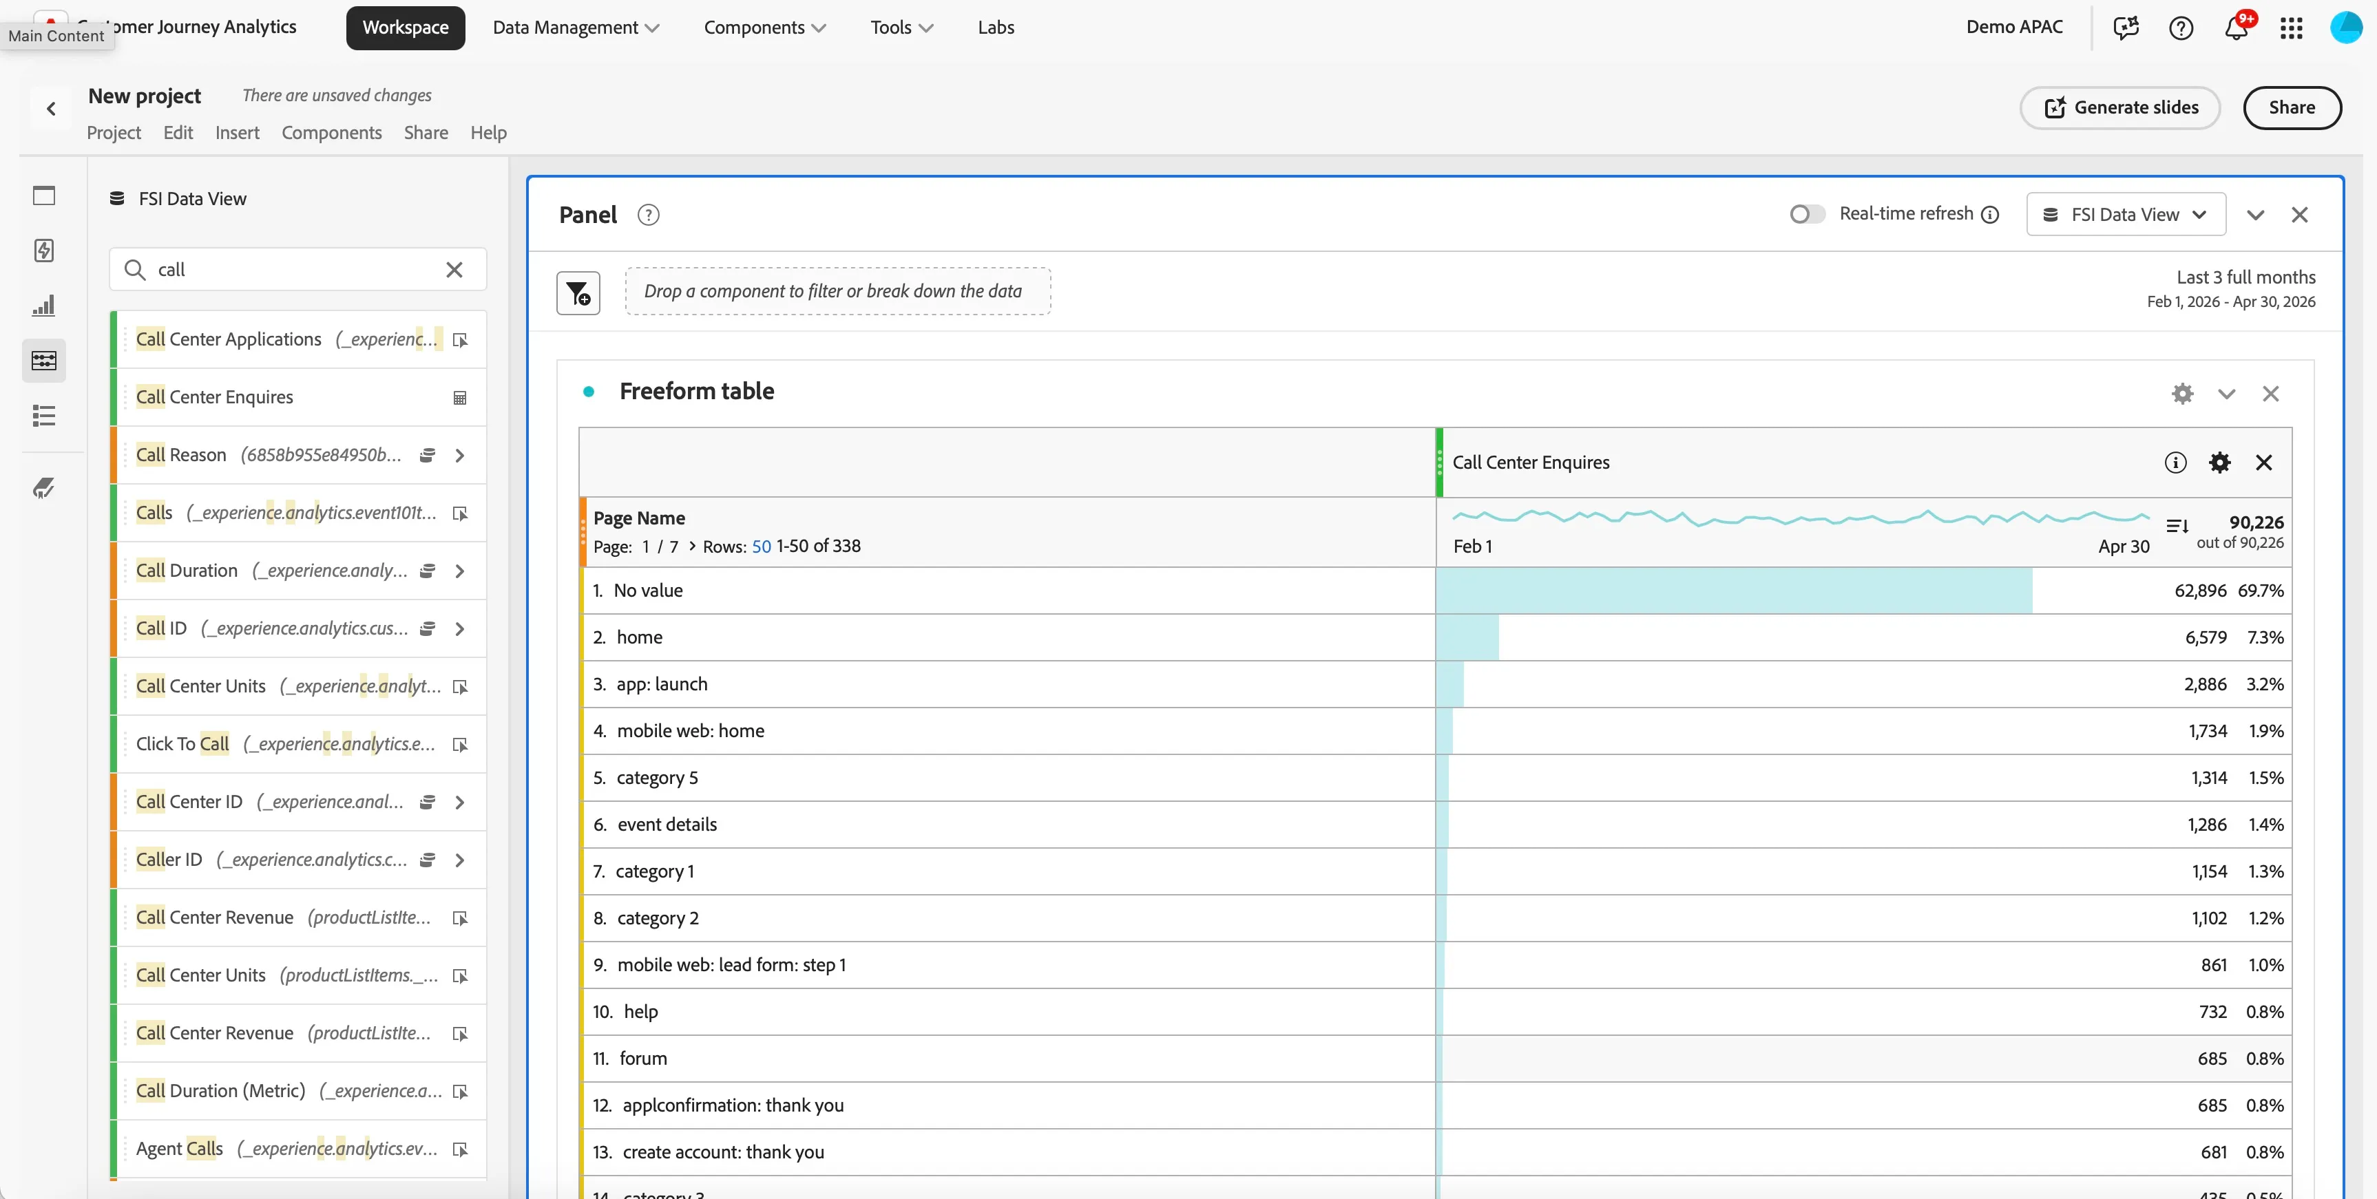
Task: Open the Insert menu
Action: 237,133
